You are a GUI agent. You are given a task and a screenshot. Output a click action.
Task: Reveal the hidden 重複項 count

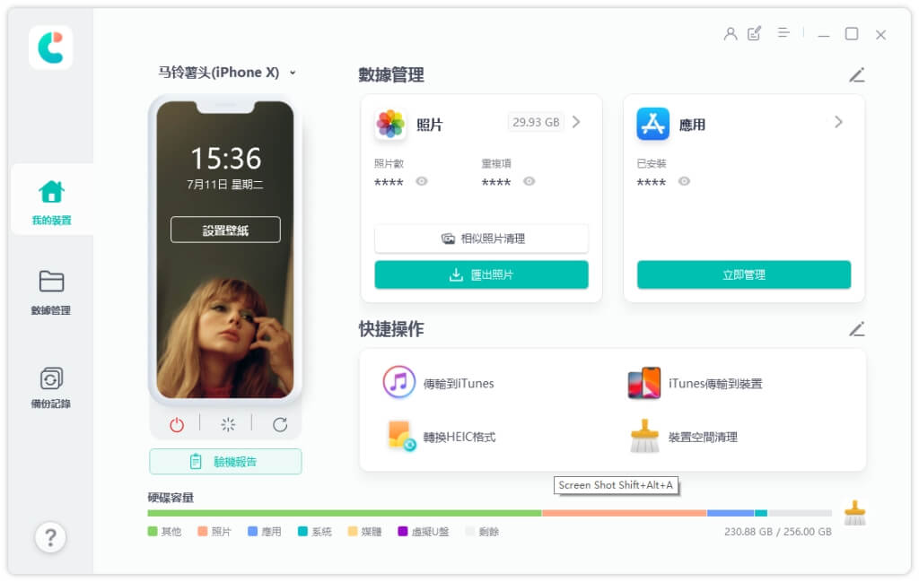click(x=530, y=181)
